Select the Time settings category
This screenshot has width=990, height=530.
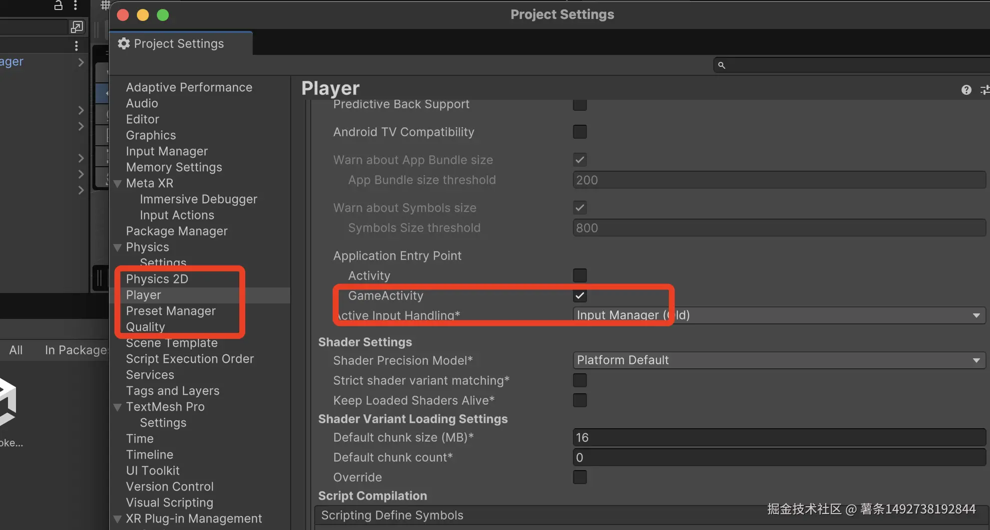pos(140,439)
